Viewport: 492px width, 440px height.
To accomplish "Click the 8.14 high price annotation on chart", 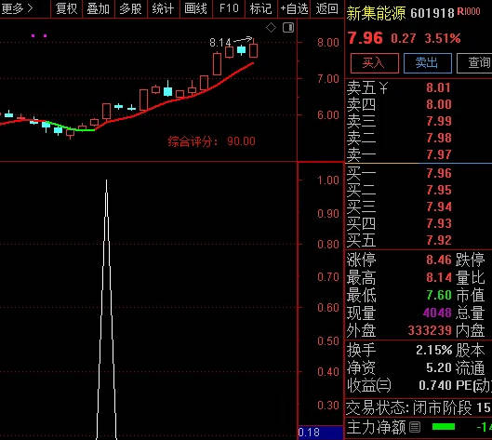I will (x=219, y=43).
